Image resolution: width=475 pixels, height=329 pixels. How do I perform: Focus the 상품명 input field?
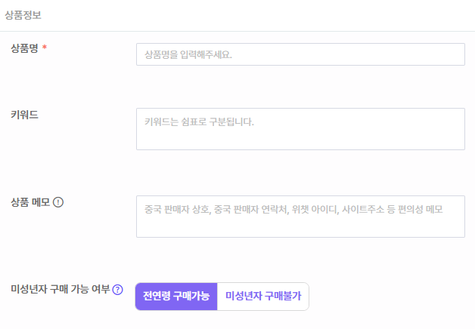click(x=300, y=54)
